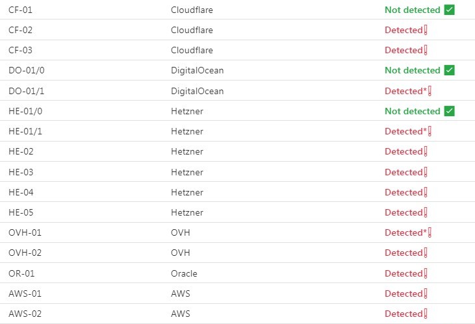Click the Oracle provider name
475x324 pixels.
(x=184, y=273)
